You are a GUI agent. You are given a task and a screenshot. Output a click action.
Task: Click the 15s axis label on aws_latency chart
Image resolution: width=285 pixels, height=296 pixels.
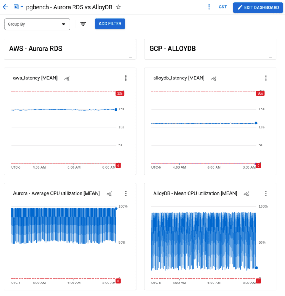coord(121,109)
